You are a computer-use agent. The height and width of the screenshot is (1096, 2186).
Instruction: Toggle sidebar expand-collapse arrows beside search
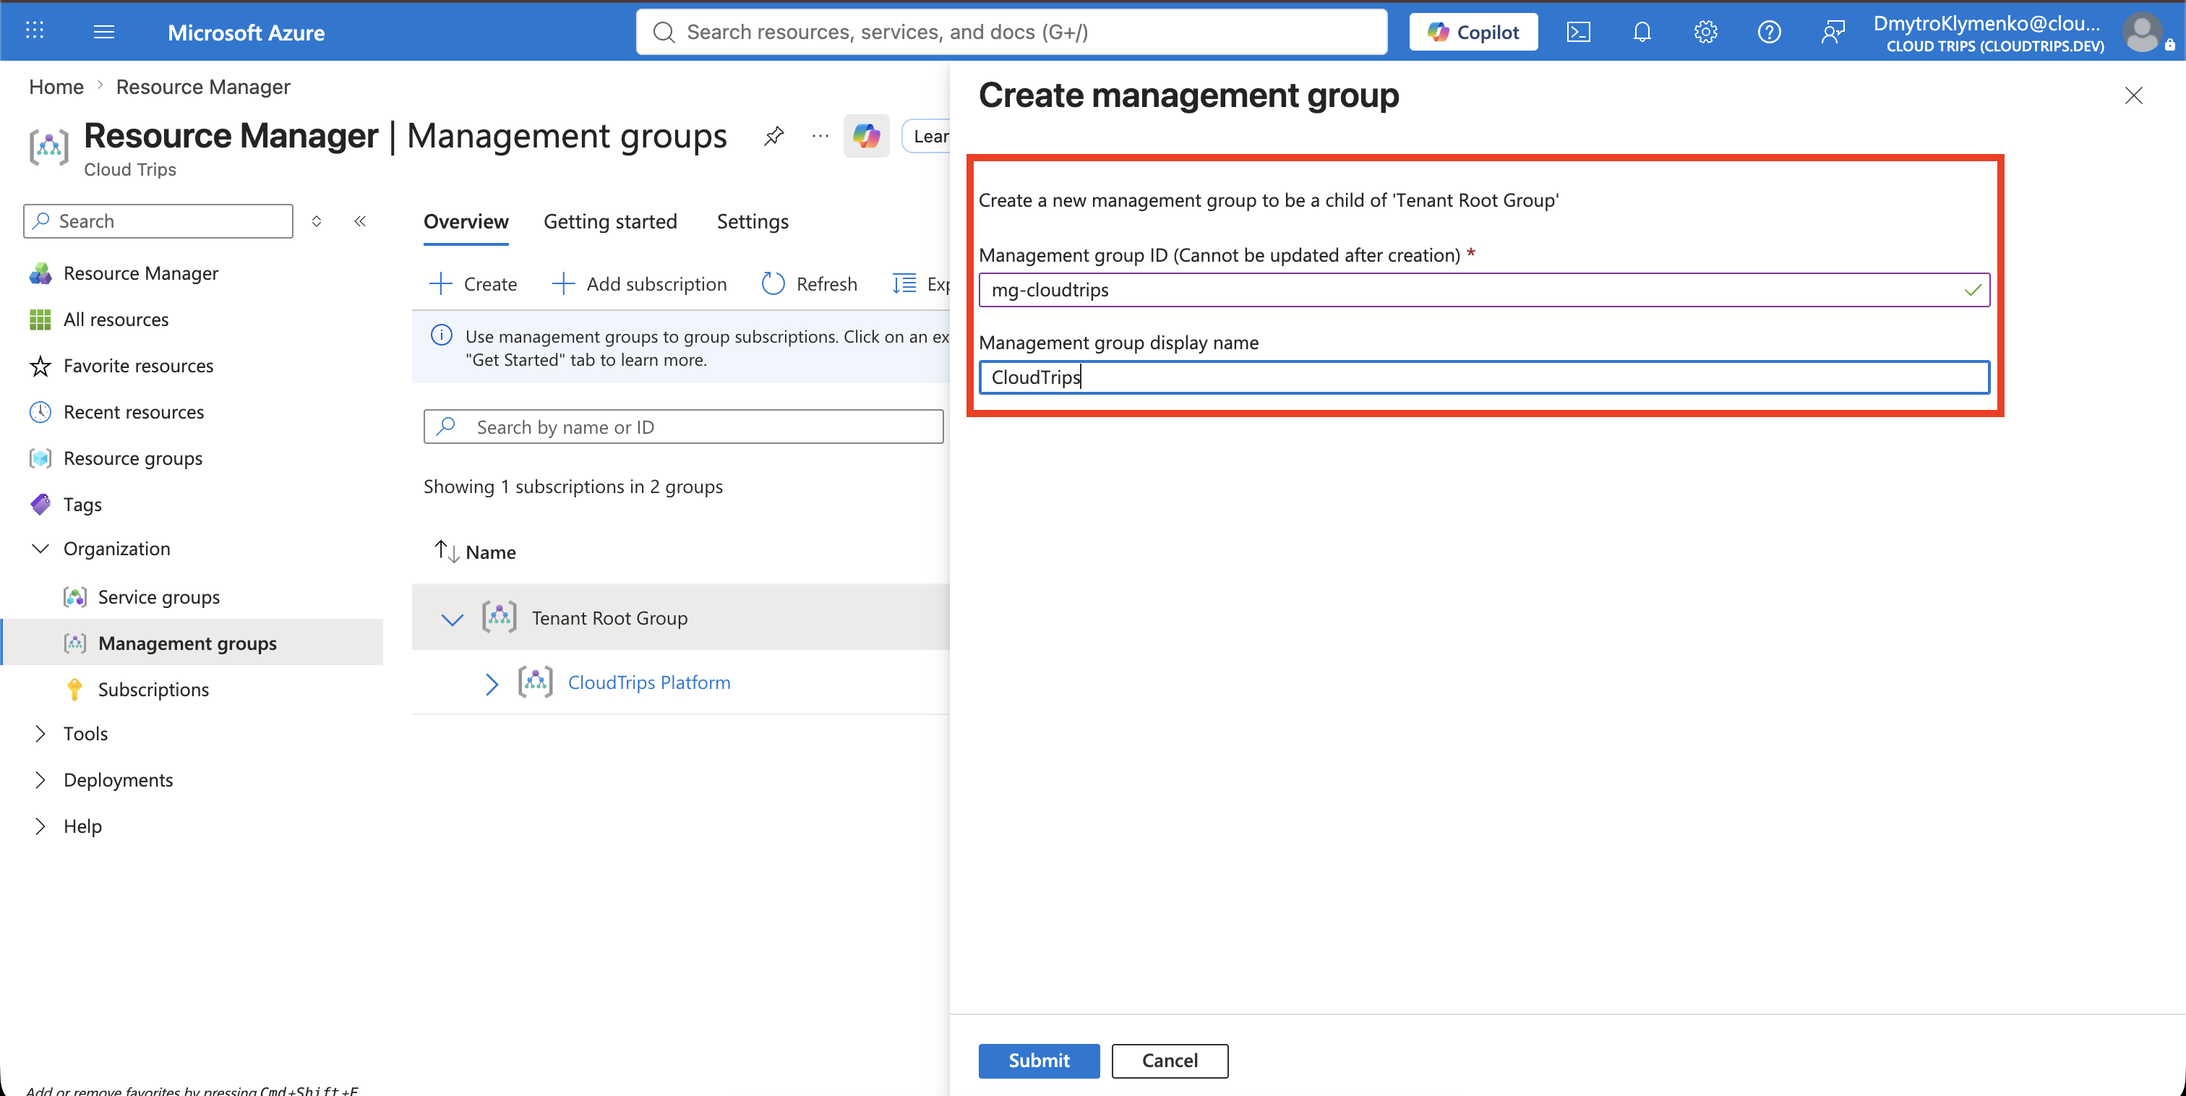317,221
